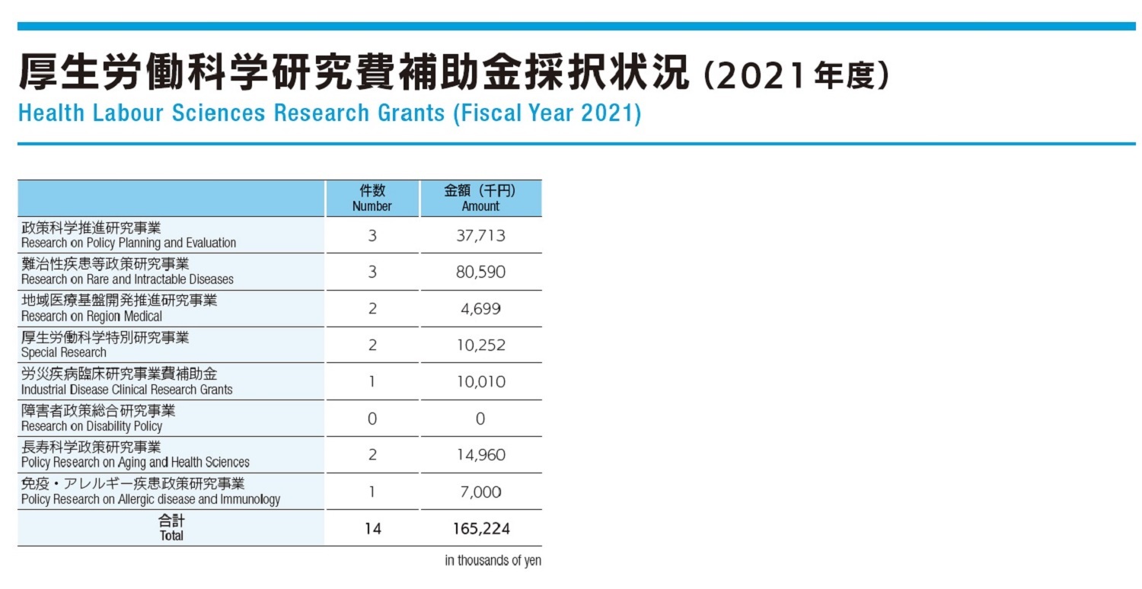Click the number cell for Special Research
Screen dimensions: 1142x589
(372, 345)
